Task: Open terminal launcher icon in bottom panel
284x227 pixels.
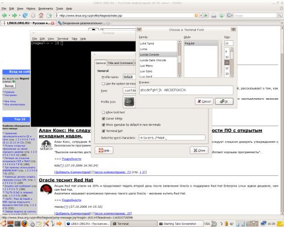Action: pos(18,224)
